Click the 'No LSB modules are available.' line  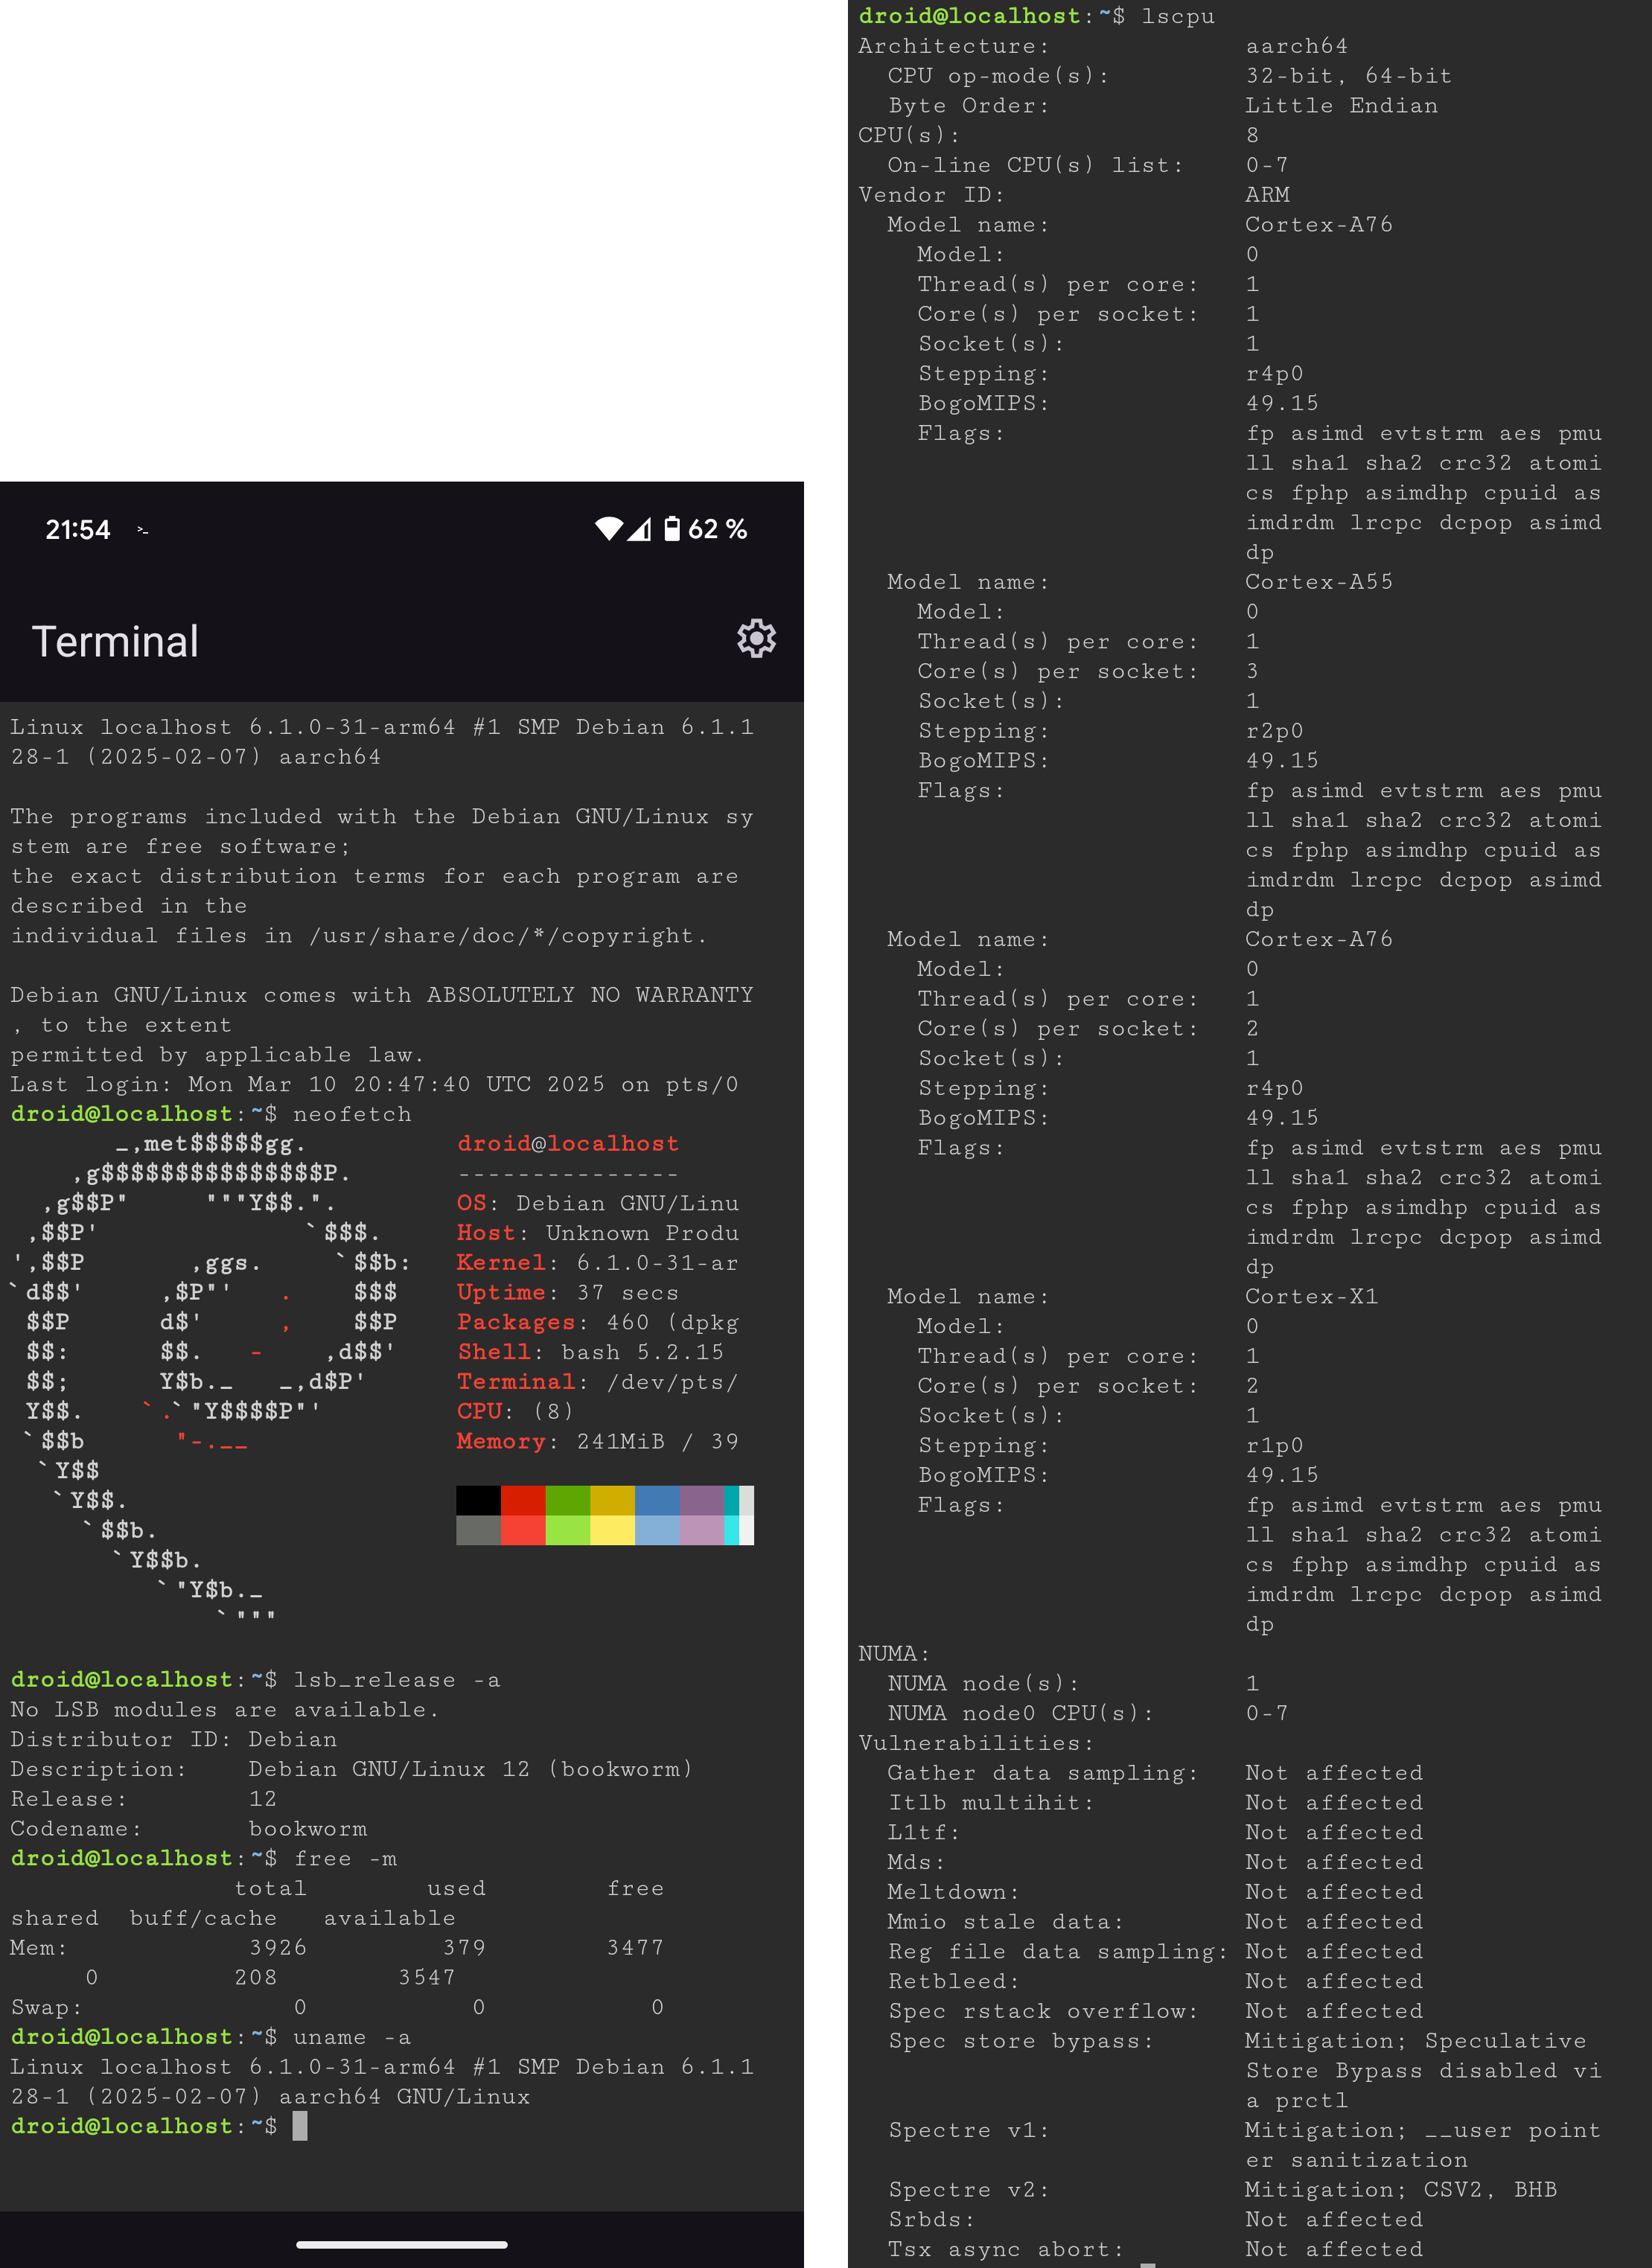tap(225, 1710)
